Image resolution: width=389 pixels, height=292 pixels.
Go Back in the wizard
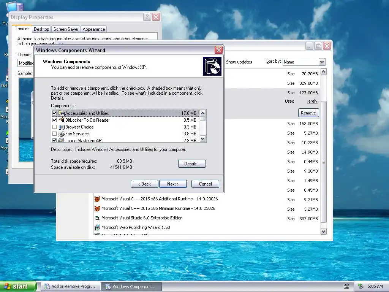coord(144,184)
